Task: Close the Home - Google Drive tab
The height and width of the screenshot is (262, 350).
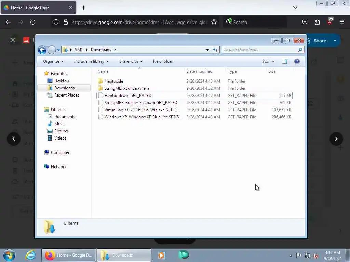Action: 70,8
